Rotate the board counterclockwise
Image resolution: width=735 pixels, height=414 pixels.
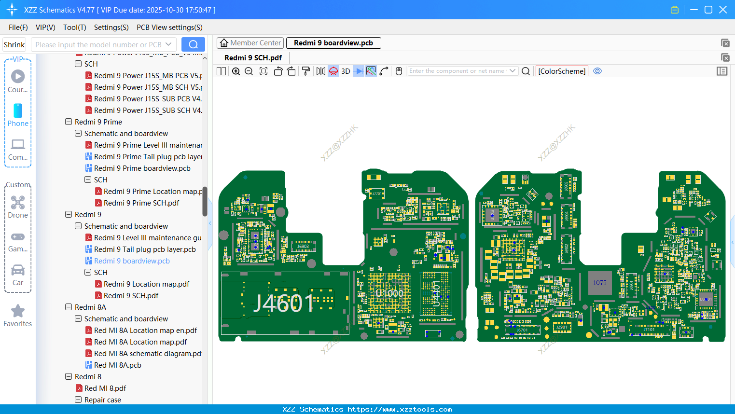pyautogui.click(x=278, y=71)
